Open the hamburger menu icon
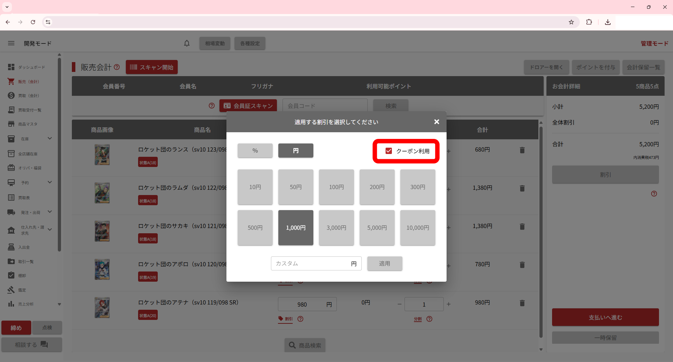Image resolution: width=673 pixels, height=362 pixels. coord(11,43)
